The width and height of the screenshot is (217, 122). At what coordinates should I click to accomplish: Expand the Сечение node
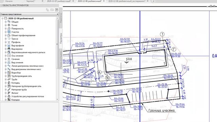coord(6,59)
